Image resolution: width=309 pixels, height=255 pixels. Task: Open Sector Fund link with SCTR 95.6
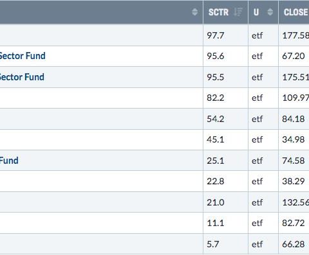click(x=23, y=56)
